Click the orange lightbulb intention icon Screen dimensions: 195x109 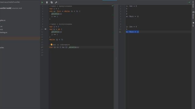coord(51,45)
